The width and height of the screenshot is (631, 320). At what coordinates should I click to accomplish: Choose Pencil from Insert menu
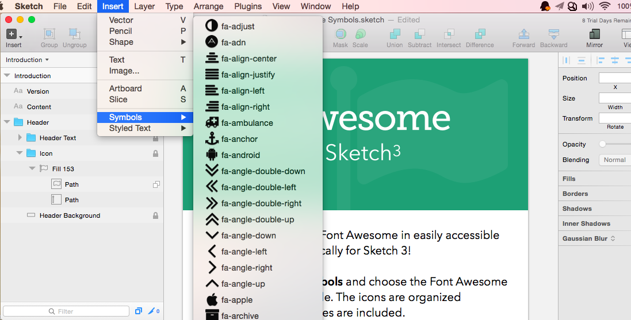coord(146,31)
